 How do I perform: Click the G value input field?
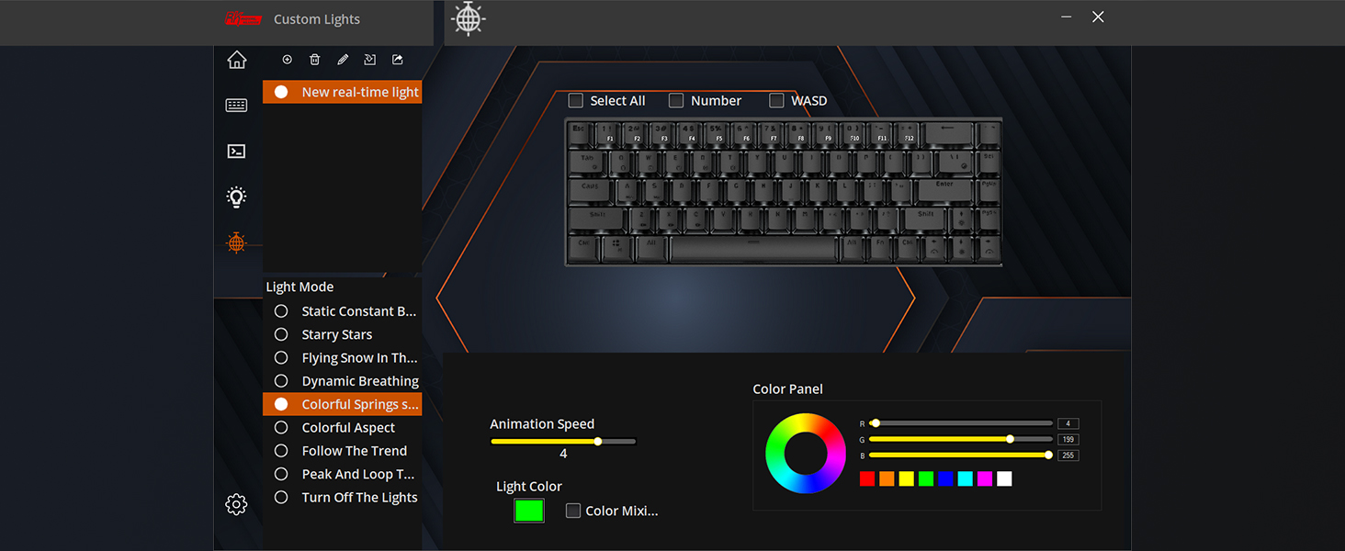tap(1068, 440)
